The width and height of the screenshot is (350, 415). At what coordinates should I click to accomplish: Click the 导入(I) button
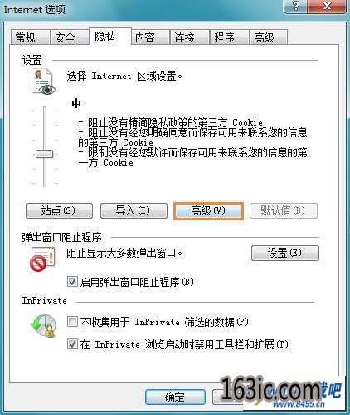point(134,210)
